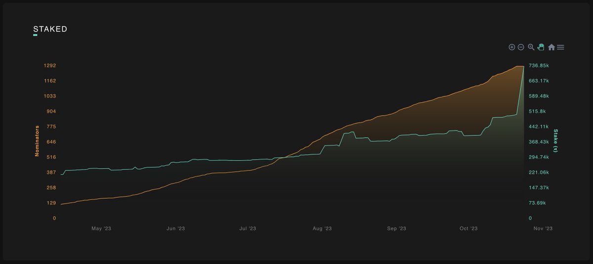Click the 221.06k stake axis label

tap(539, 173)
